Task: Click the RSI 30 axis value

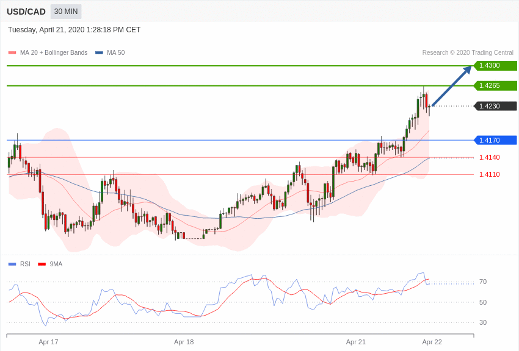Action: 483,322
